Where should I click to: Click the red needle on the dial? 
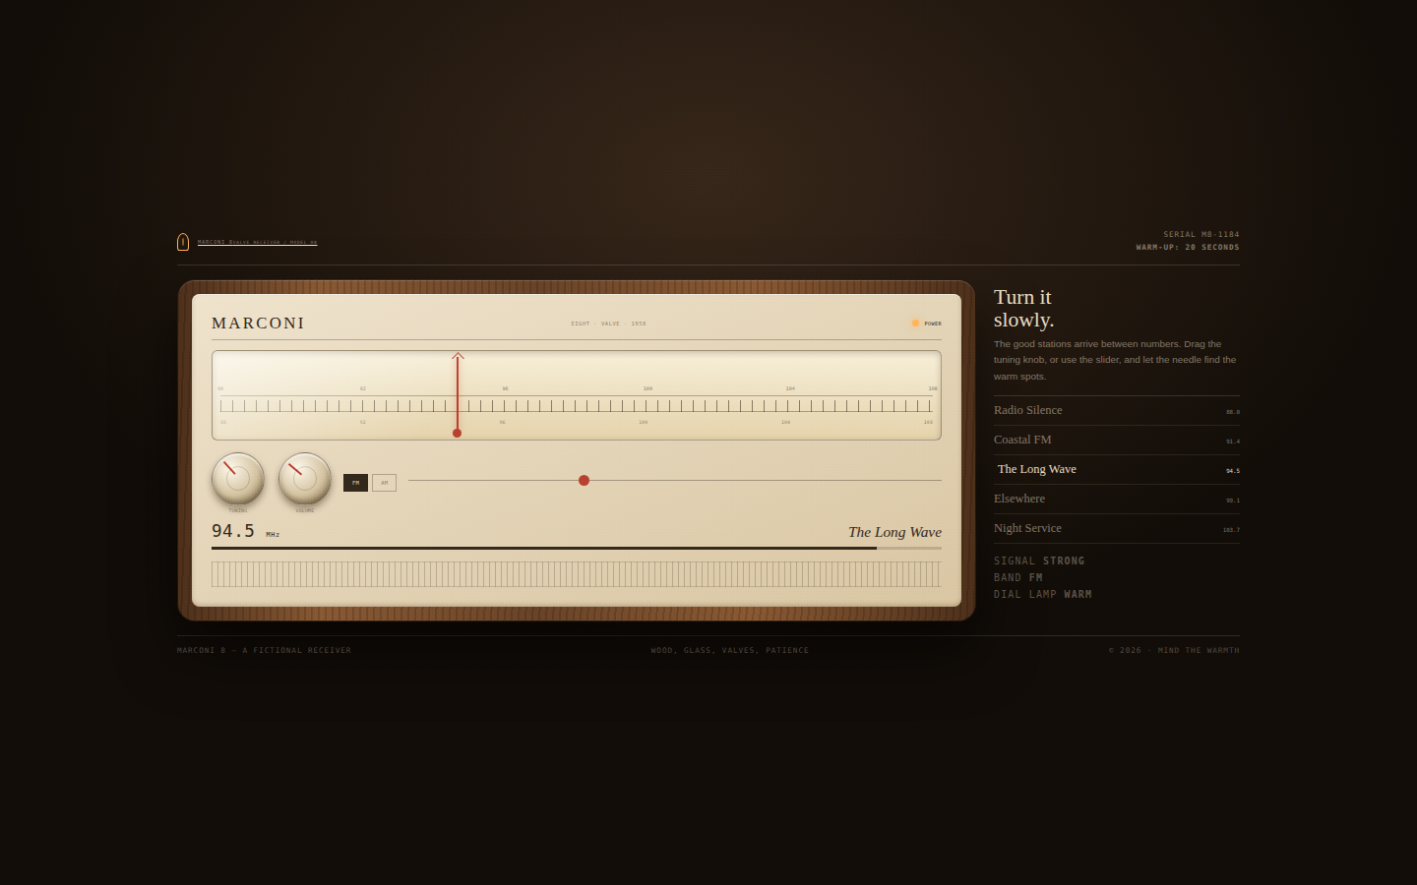(457, 393)
